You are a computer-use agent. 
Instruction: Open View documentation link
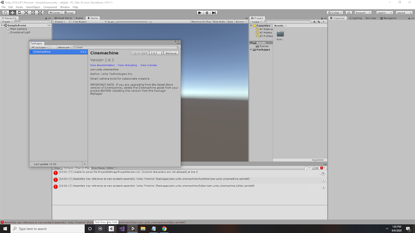click(102, 65)
